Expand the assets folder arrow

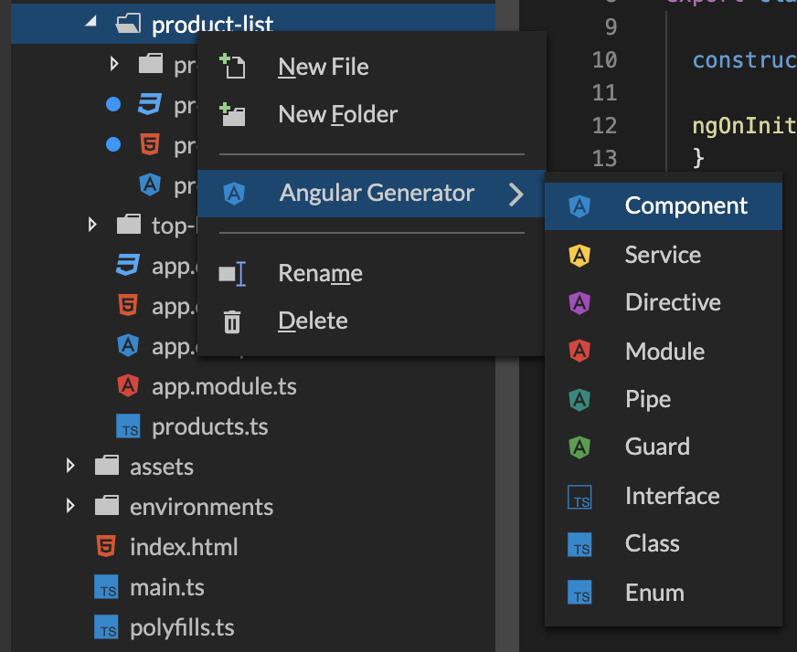click(x=70, y=466)
